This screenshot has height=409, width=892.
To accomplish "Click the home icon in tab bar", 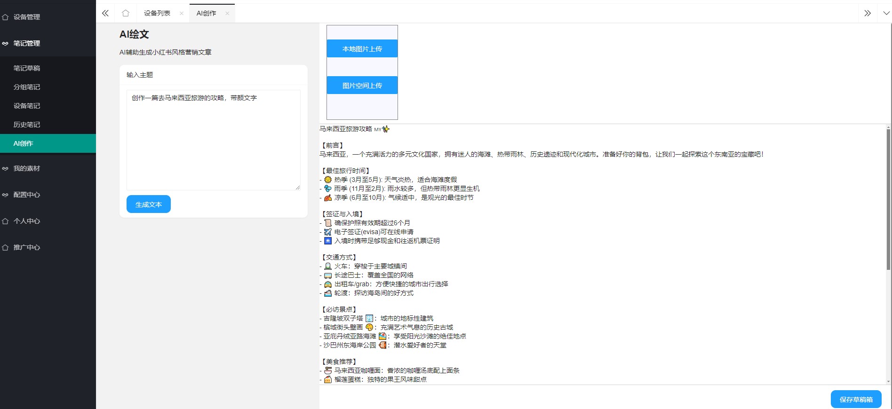I will pos(126,13).
